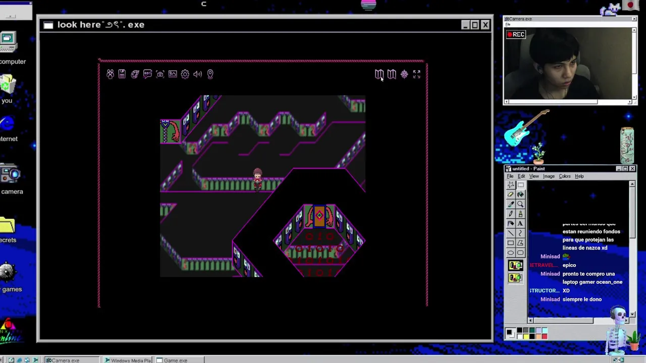
Task: Click Paint vertical scrollbar down arrow
Action: (632, 315)
